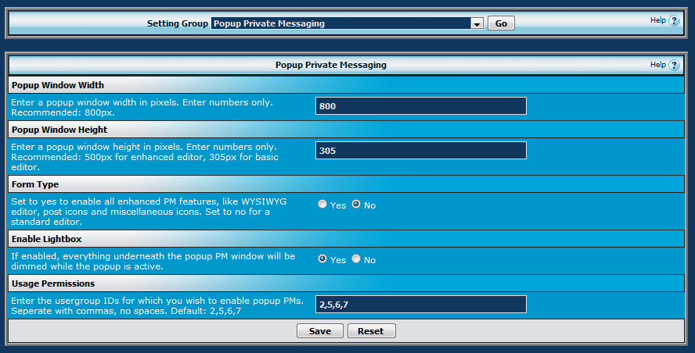
Task: Click the Usage Permissions usergroup IDs field
Action: click(420, 305)
